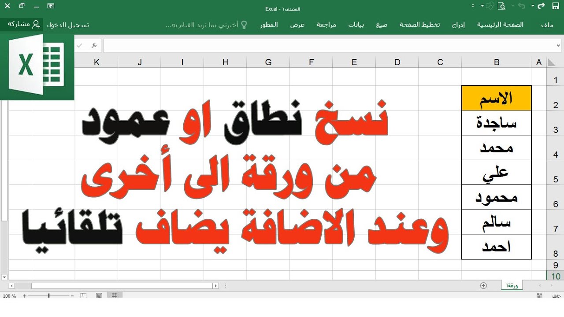Click the macro recording status icon
This screenshot has height=317, width=564.
coord(540,296)
